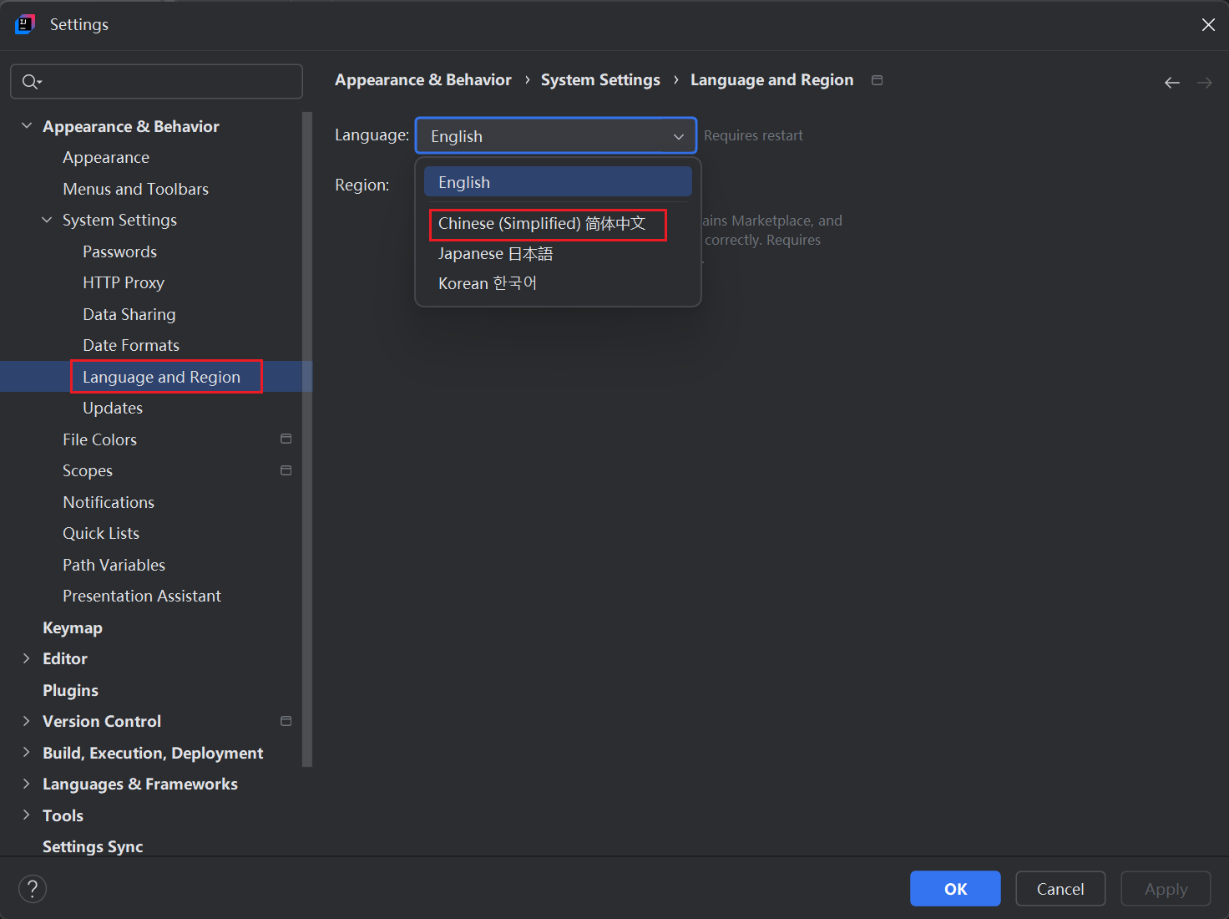This screenshot has width=1229, height=919.
Task: Open the Presentation Assistant settings page
Action: [142, 596]
